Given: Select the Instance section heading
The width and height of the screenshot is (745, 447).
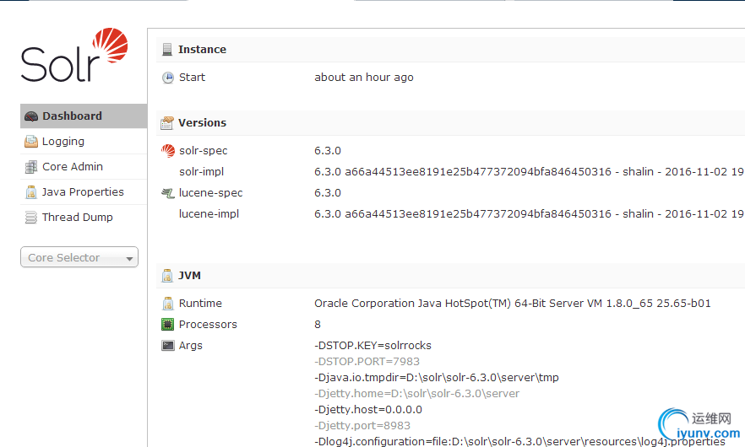Looking at the screenshot, I should [x=202, y=50].
